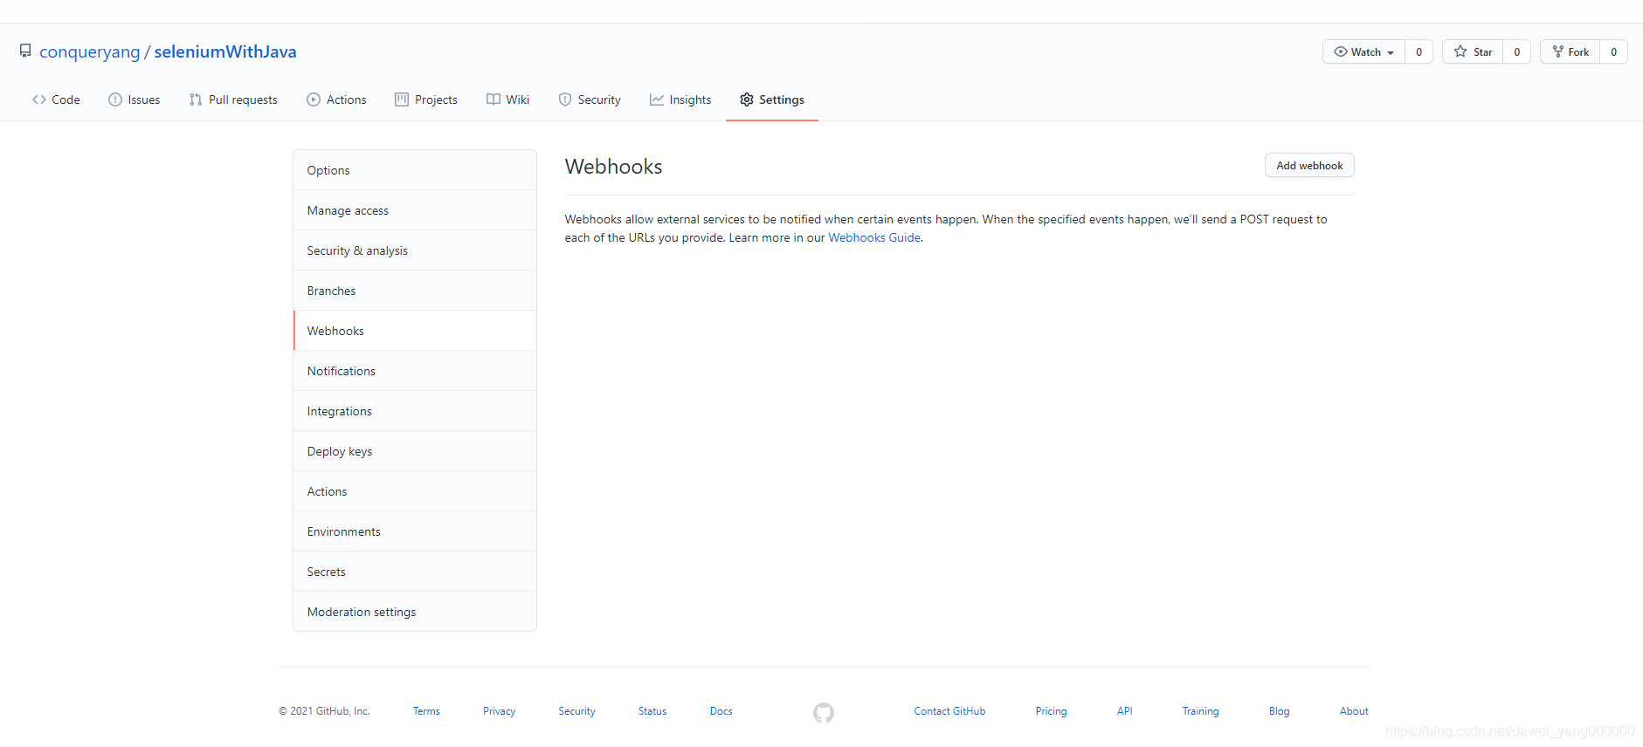Select Webhooks in the settings sidebar
Image resolution: width=1643 pixels, height=747 pixels.
[x=415, y=331]
